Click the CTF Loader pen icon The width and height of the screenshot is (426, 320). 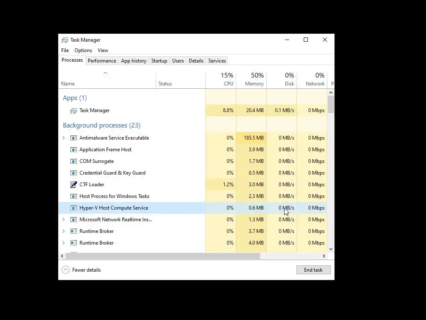click(73, 185)
